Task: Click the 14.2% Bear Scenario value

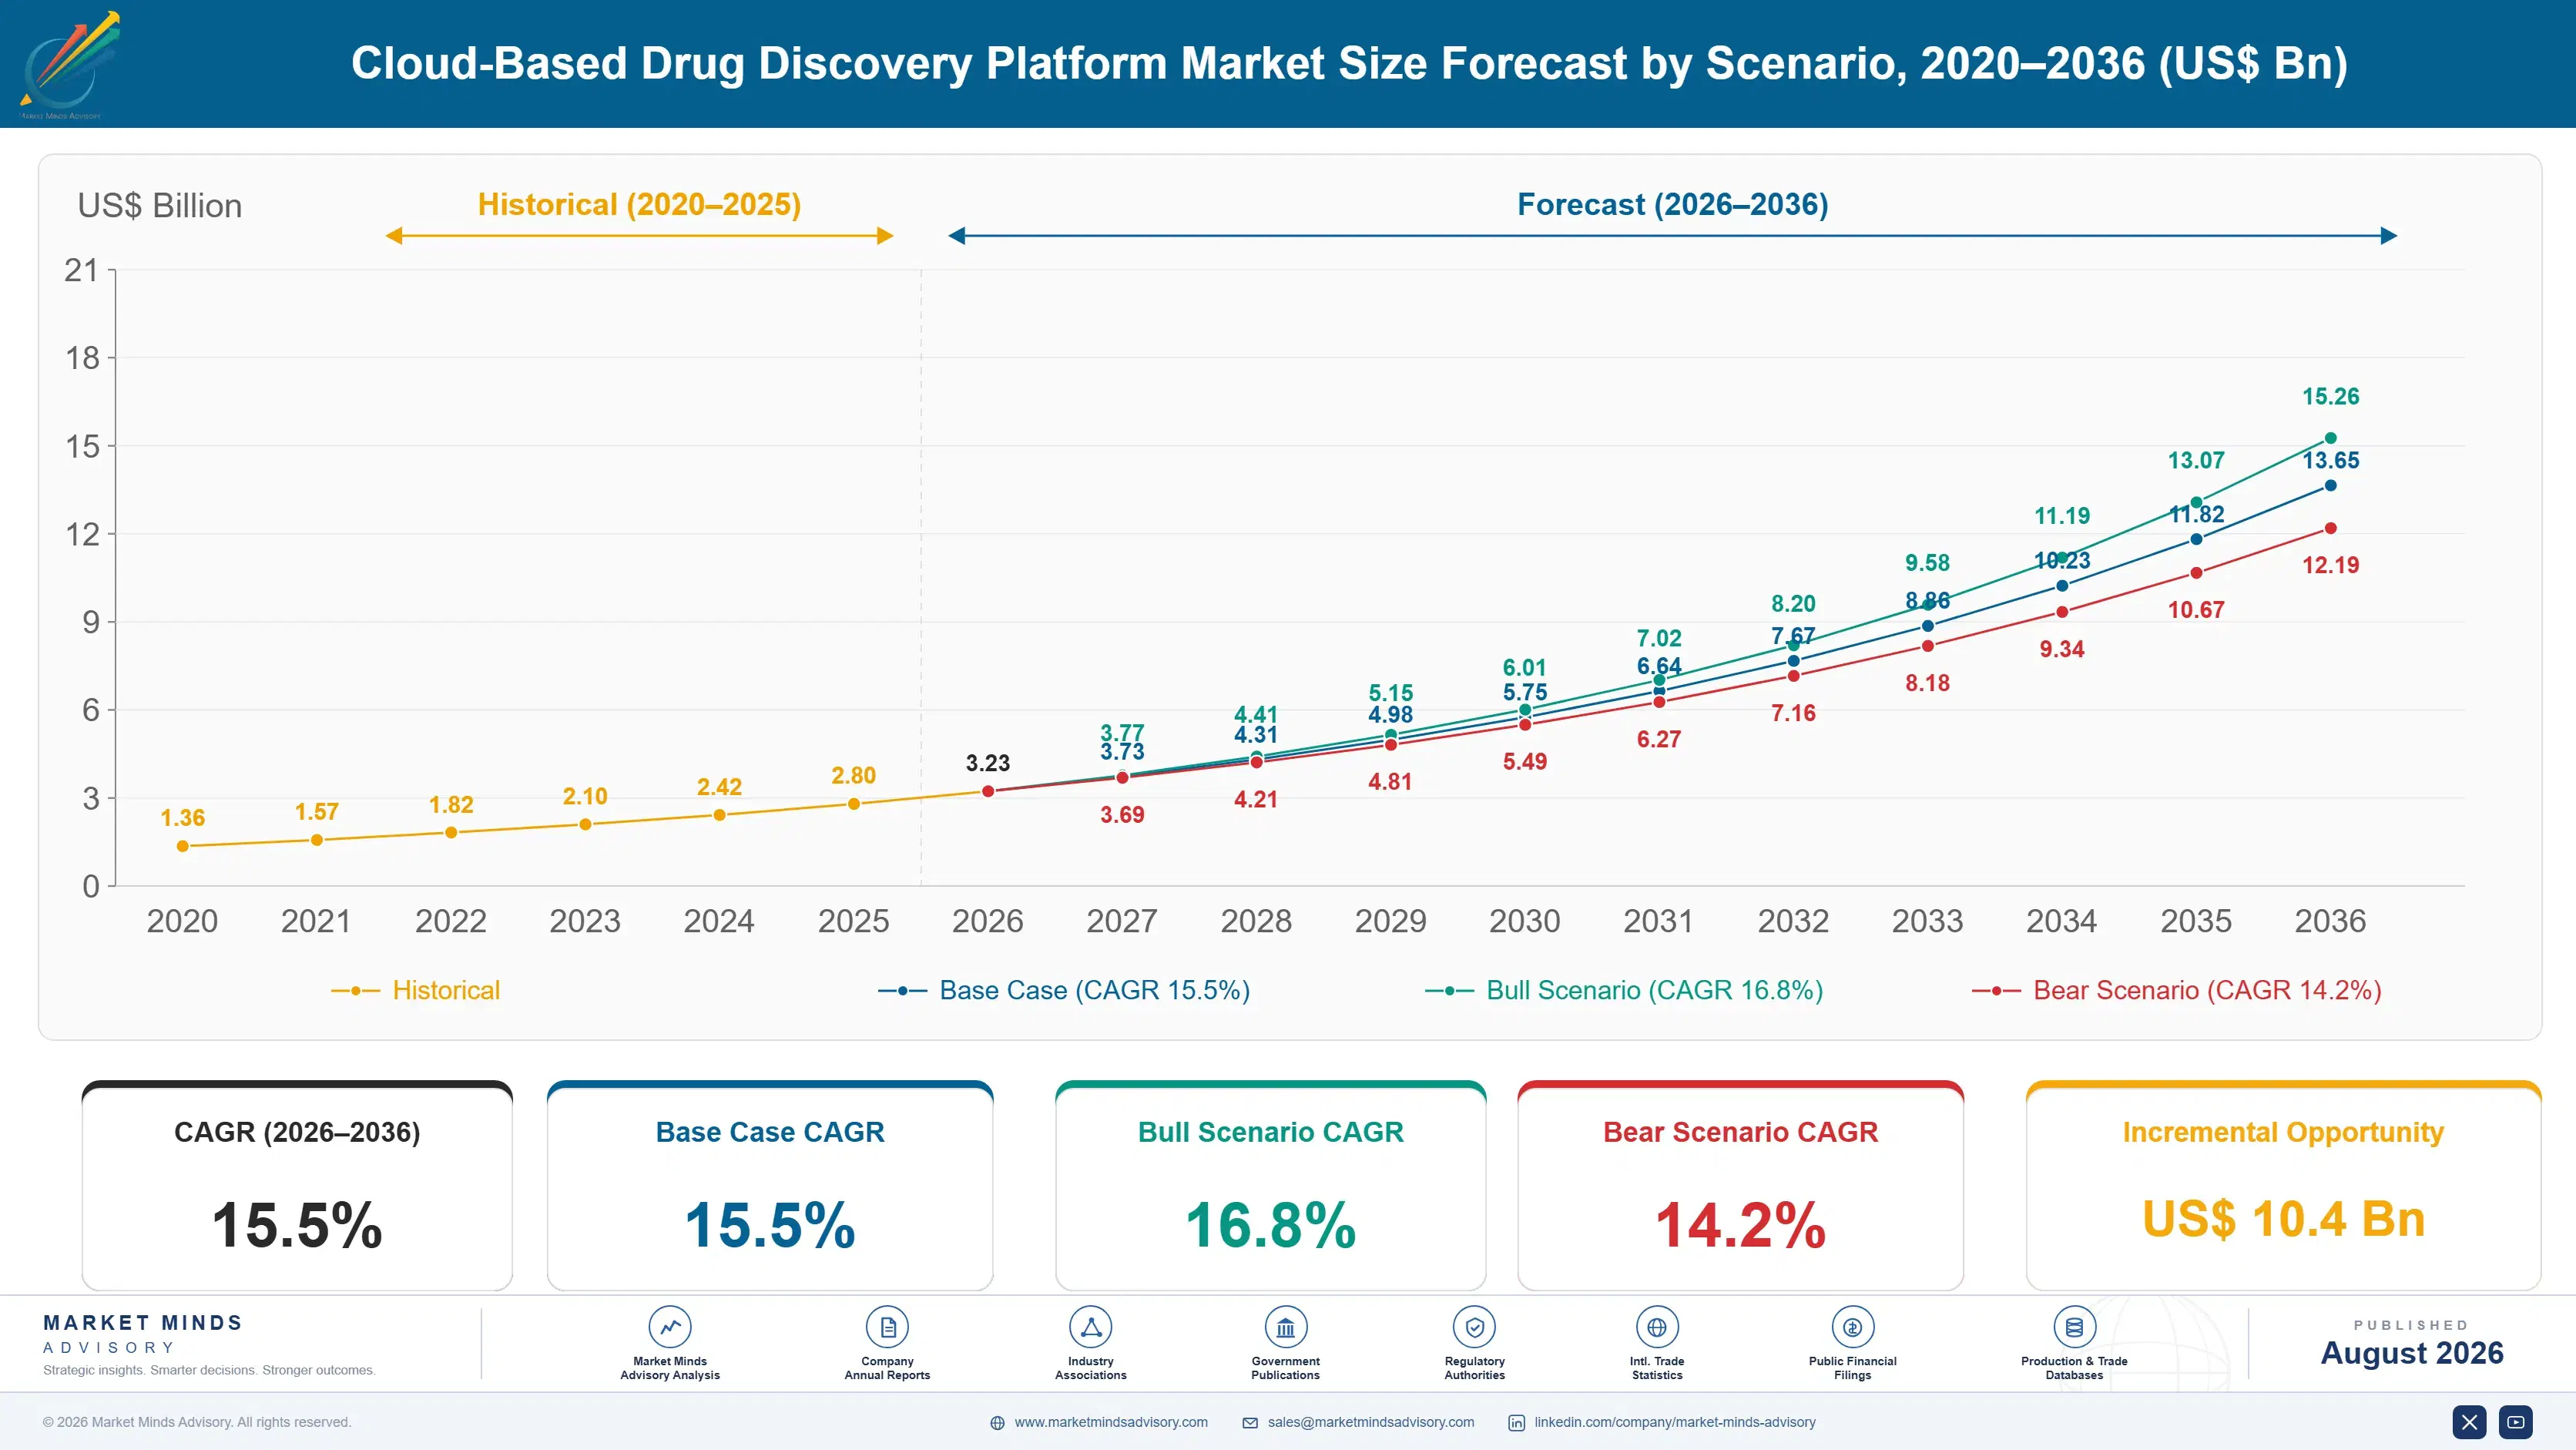Action: (1740, 1225)
